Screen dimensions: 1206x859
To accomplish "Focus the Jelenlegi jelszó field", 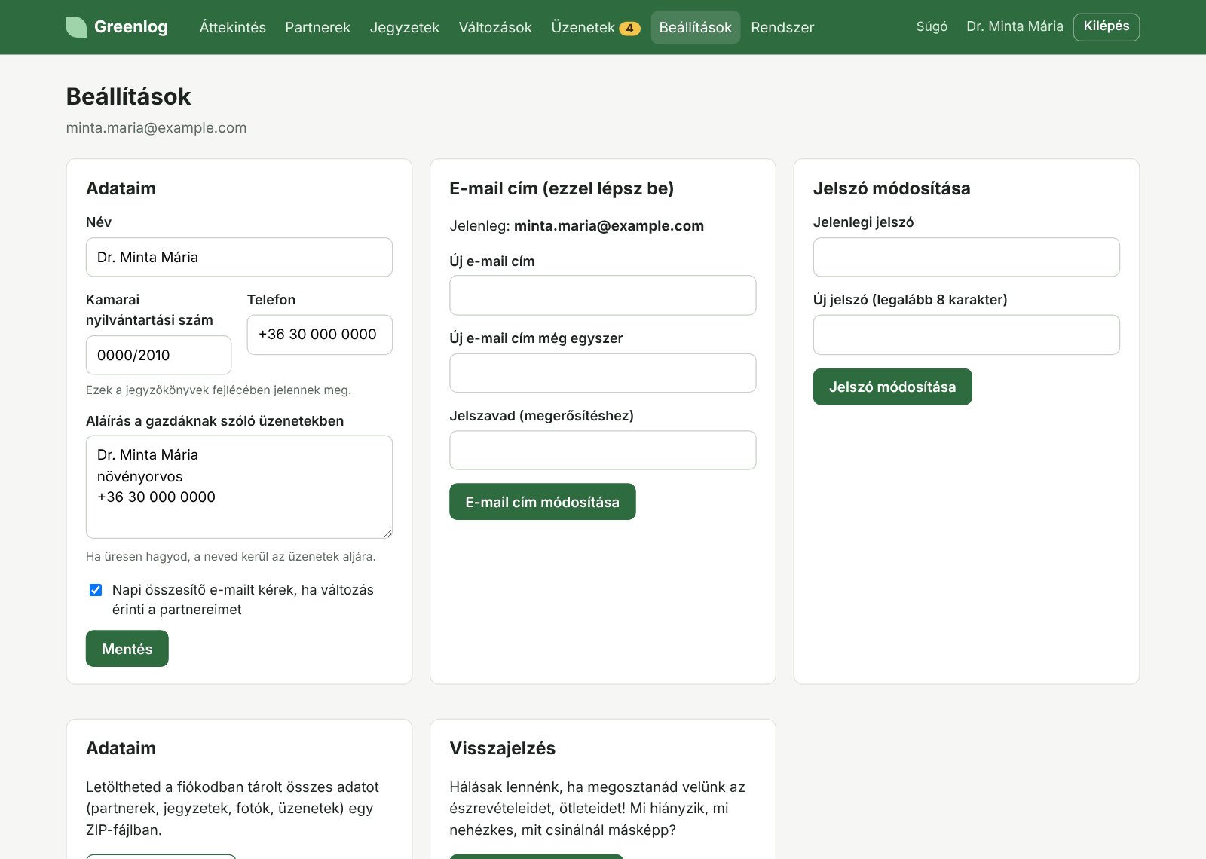I will [x=966, y=257].
